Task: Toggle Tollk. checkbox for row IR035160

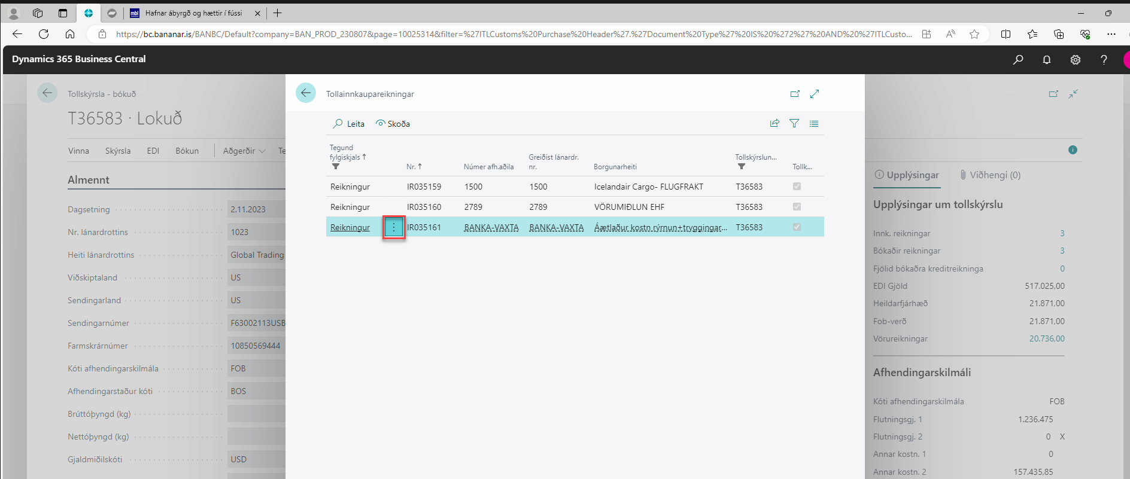Action: (797, 207)
